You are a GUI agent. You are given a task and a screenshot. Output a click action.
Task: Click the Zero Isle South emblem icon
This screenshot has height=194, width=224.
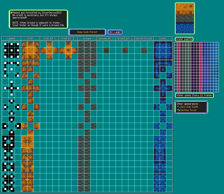point(178,107)
